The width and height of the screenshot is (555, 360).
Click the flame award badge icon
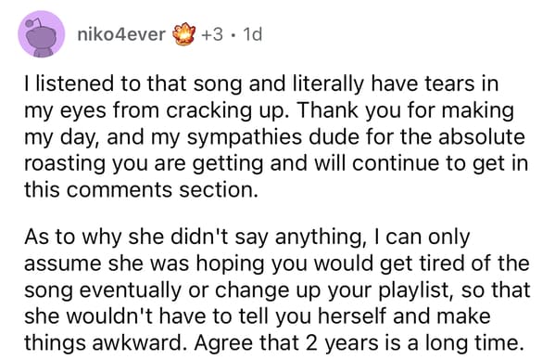[183, 34]
